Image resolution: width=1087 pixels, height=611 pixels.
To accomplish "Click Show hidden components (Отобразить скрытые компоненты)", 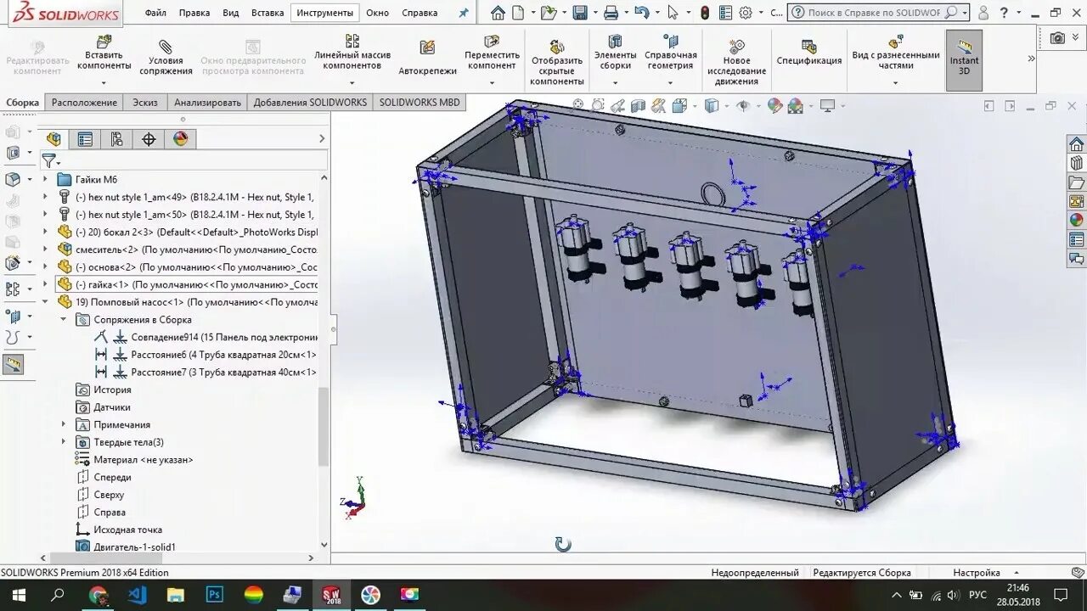I will 557,63.
